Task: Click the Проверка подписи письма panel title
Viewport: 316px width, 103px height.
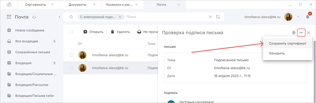Action: 192,33
